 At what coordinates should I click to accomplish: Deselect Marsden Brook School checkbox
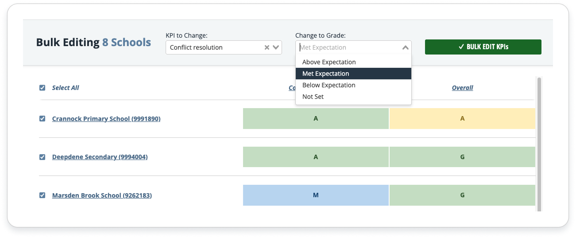point(43,195)
